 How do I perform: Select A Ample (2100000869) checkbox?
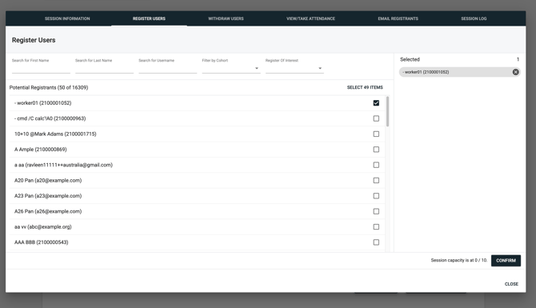point(376,150)
